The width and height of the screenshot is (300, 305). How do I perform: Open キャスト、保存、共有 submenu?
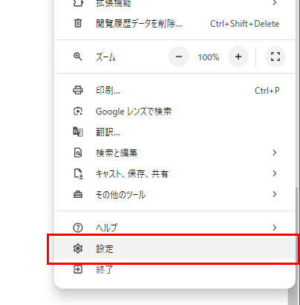pos(175,173)
